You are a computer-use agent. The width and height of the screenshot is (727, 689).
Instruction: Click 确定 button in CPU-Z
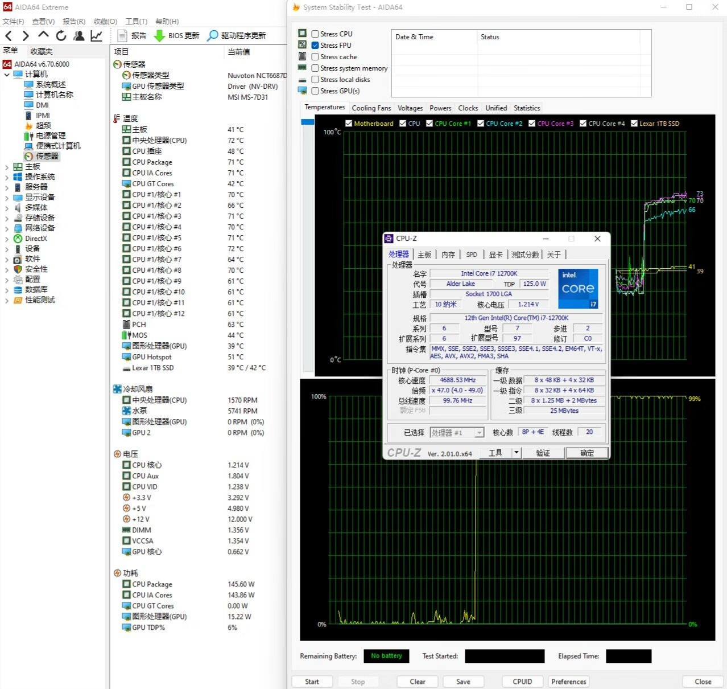[x=587, y=453]
